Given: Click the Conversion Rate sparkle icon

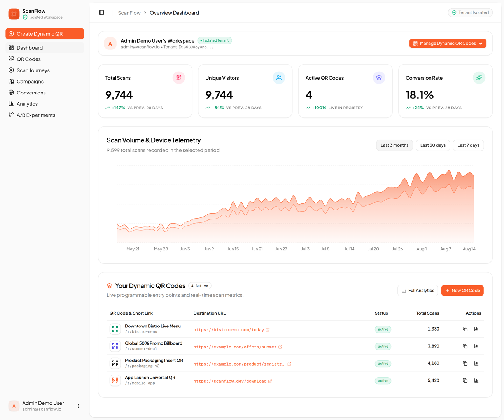Looking at the screenshot, I should tap(479, 78).
